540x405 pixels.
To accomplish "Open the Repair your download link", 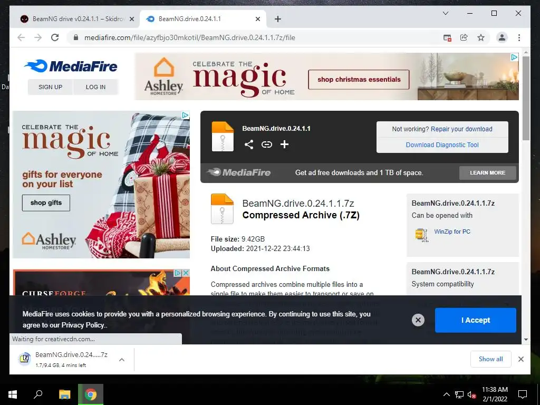I will coord(461,129).
